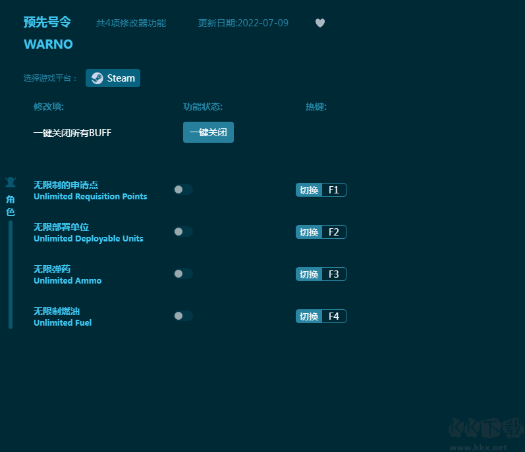Click the vertical sidebar scroll bar
This screenshot has width=525, height=452.
coord(11,274)
